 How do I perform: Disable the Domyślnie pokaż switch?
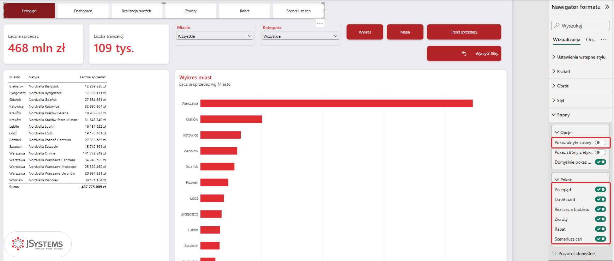point(600,162)
